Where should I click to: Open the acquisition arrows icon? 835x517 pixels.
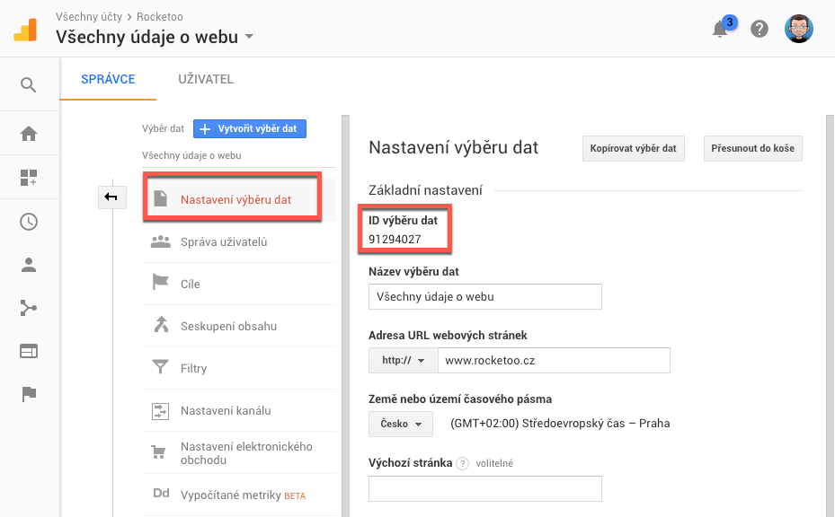coord(28,308)
